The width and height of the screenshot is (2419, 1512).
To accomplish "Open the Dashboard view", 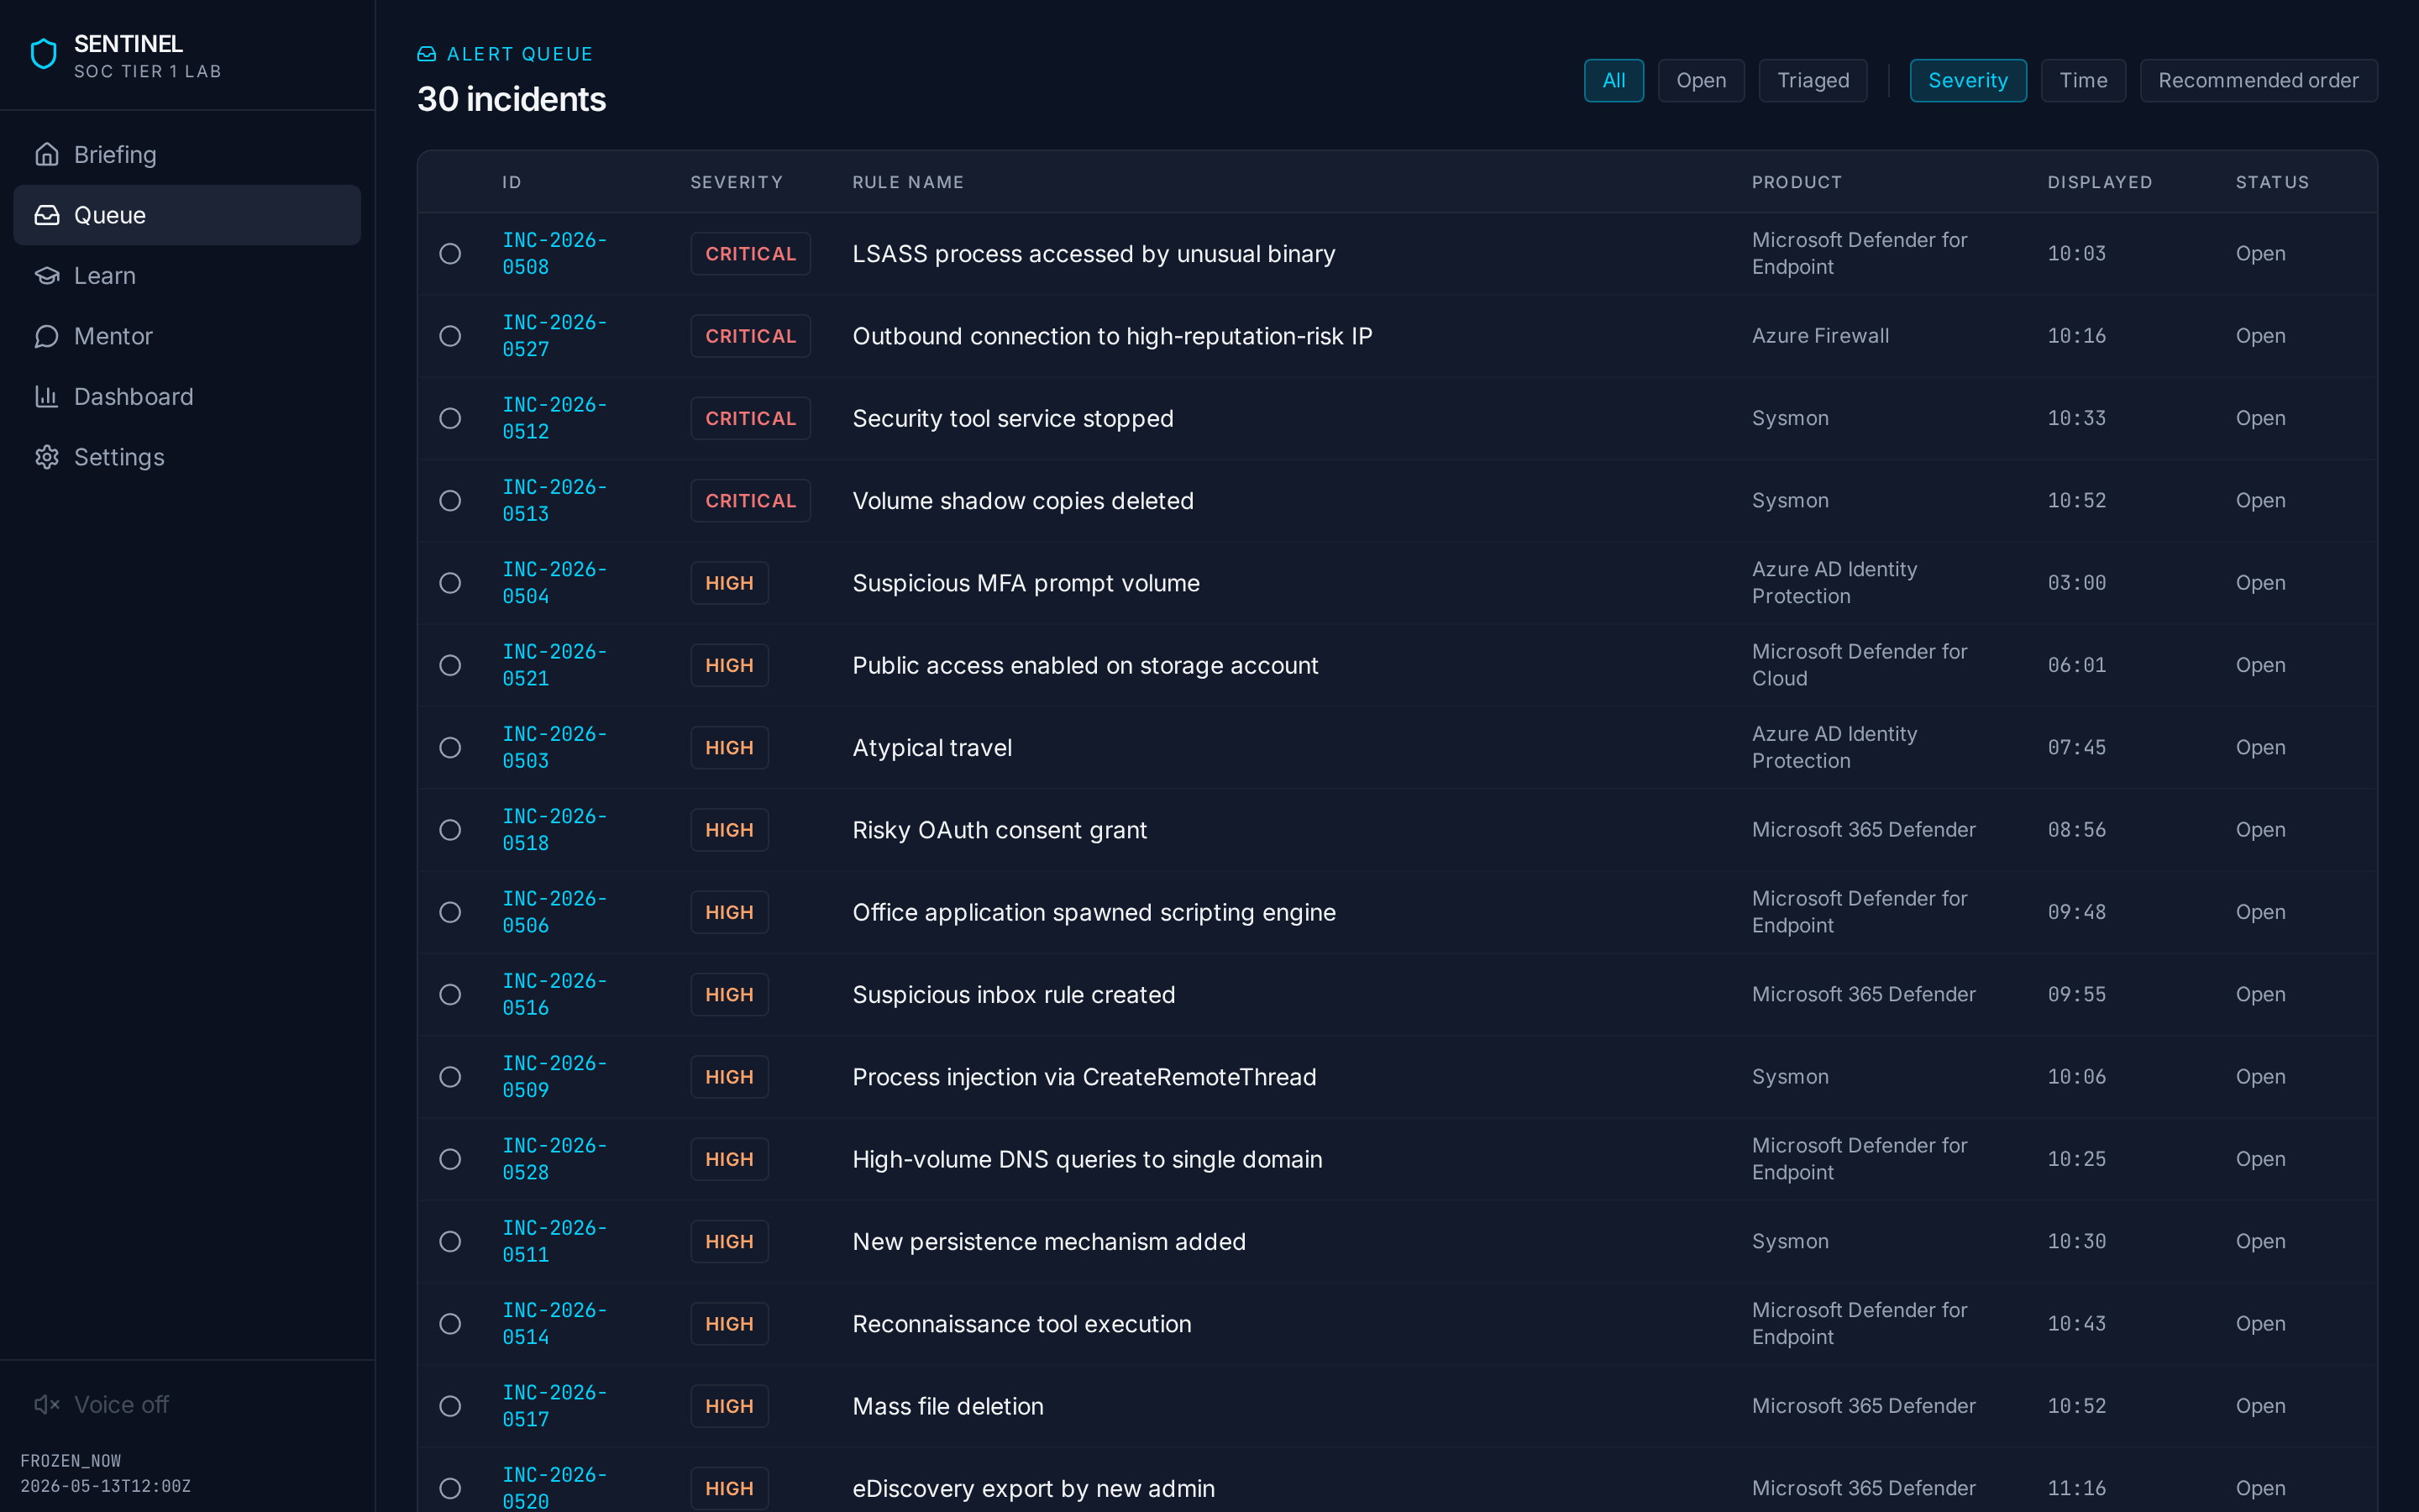I will (x=187, y=396).
